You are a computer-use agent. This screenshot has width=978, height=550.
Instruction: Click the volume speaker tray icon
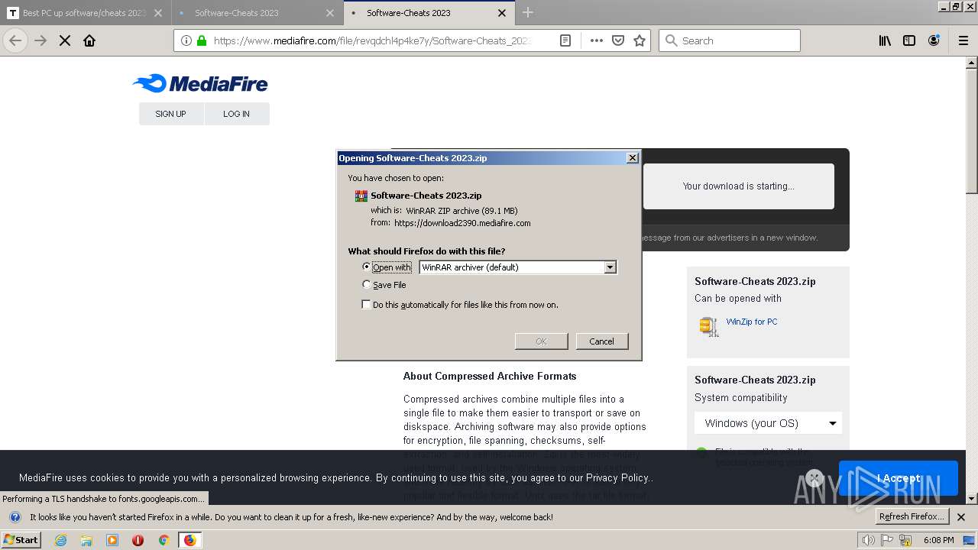tap(869, 540)
